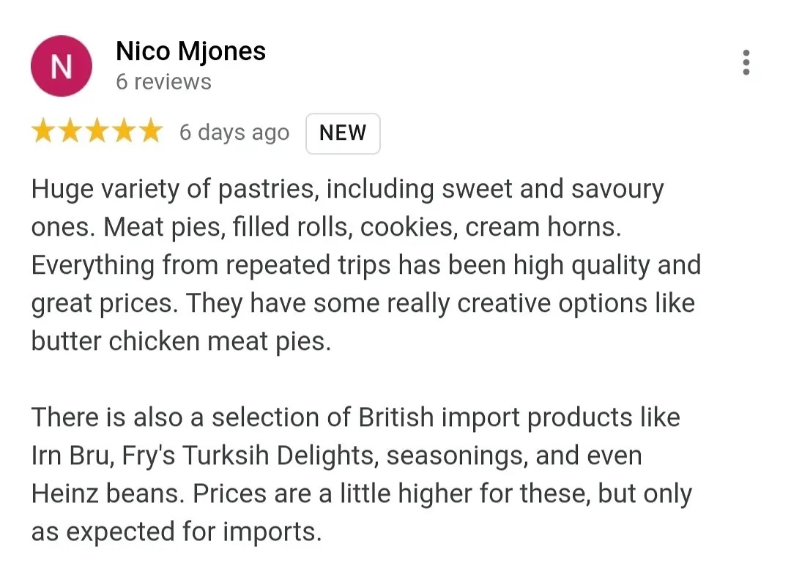Click the line starting "Heinz beans"
Screen dimensions: 791x566
point(361,494)
